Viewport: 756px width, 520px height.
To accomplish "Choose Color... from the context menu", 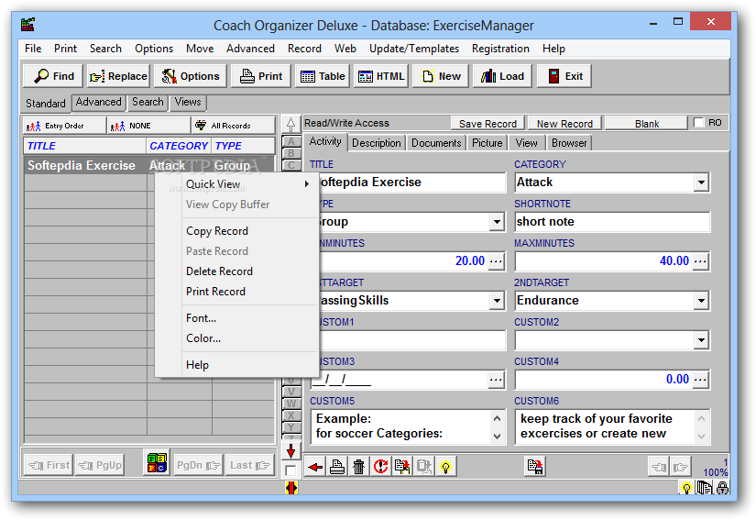I will [x=236, y=338].
